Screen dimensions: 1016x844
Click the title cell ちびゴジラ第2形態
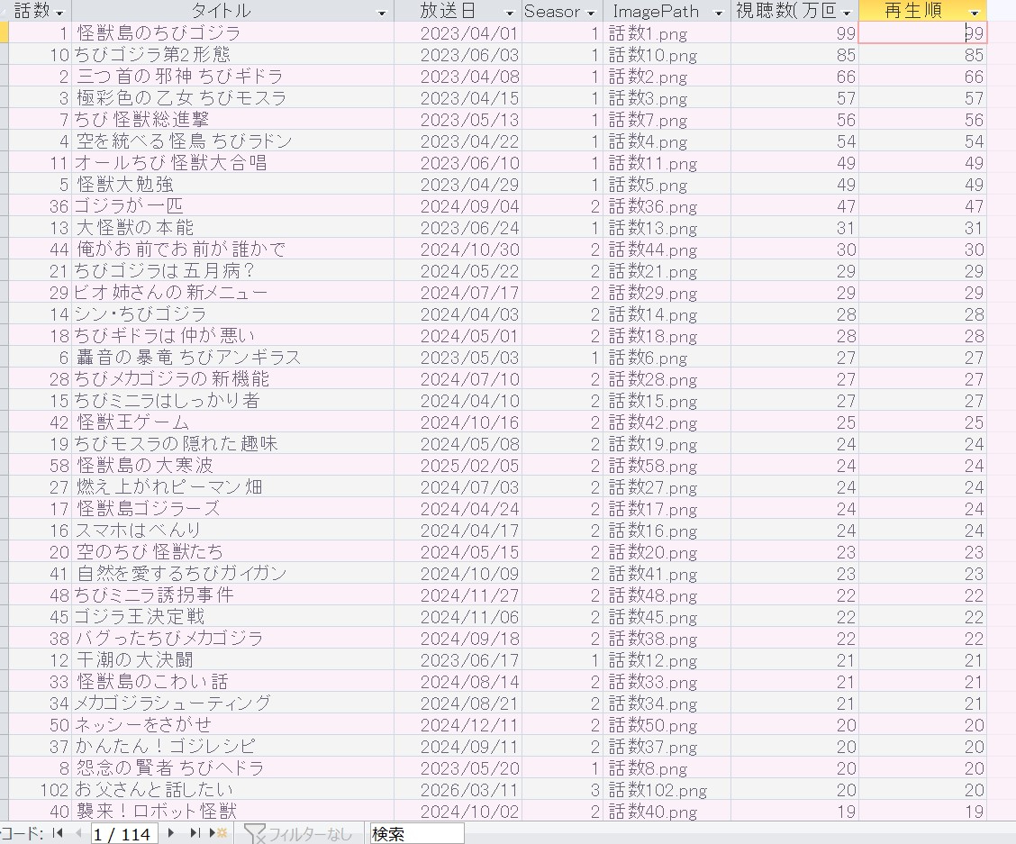pos(232,54)
